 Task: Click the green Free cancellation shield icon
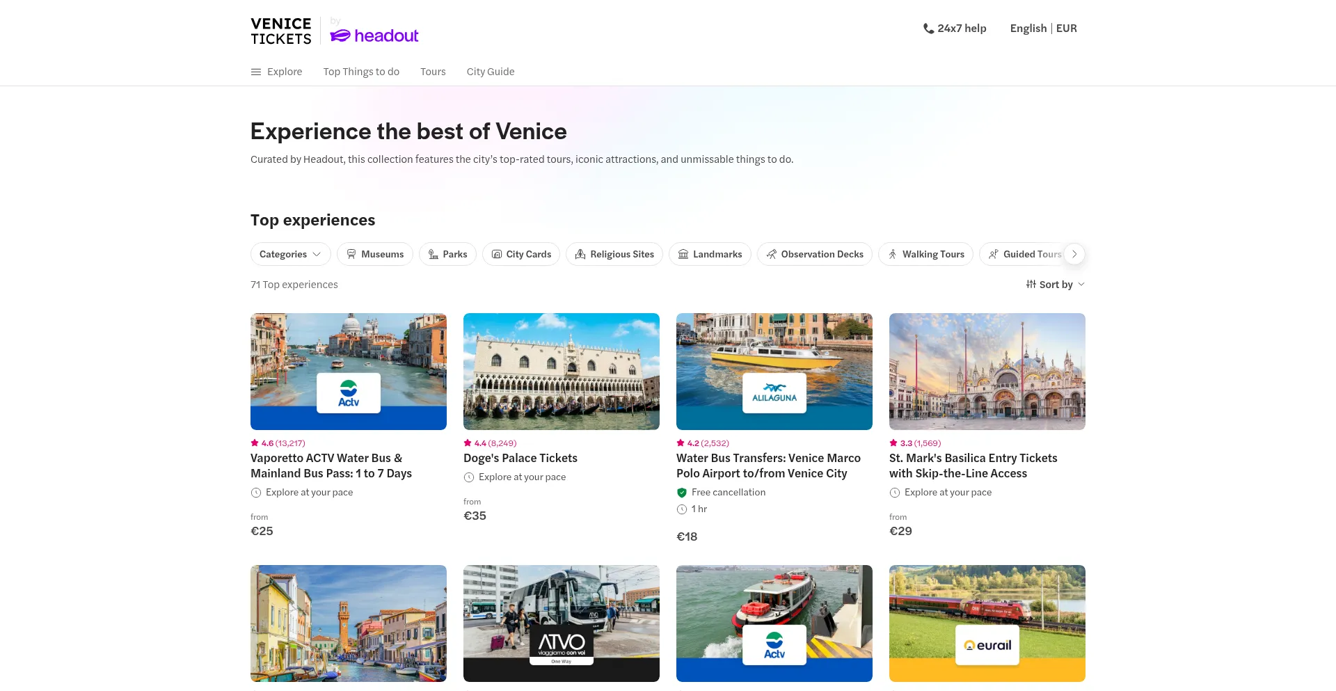[682, 493]
